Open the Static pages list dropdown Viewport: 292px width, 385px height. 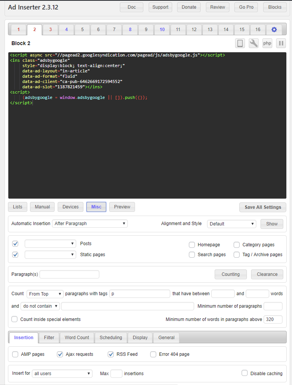(x=50, y=255)
